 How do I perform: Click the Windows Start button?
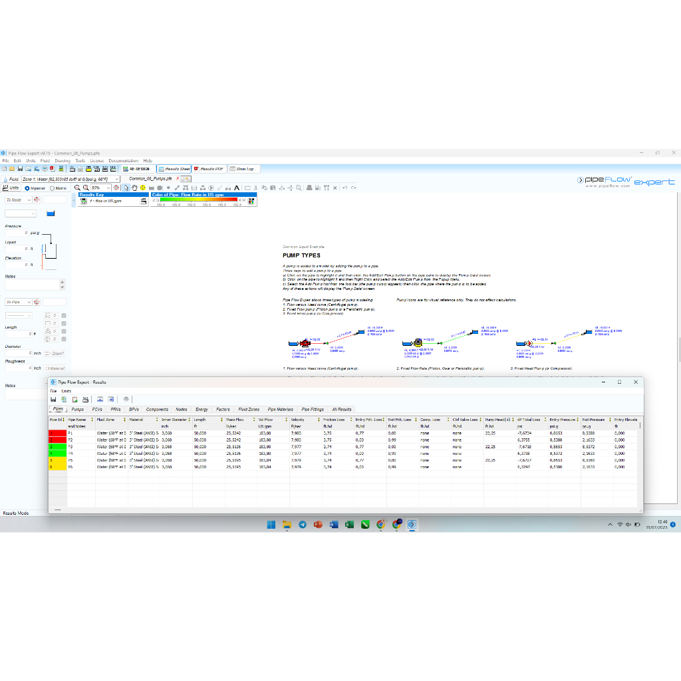pos(271,525)
